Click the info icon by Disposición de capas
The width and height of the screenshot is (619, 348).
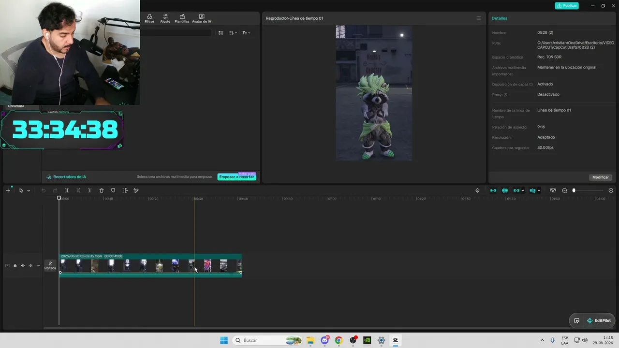click(x=531, y=85)
